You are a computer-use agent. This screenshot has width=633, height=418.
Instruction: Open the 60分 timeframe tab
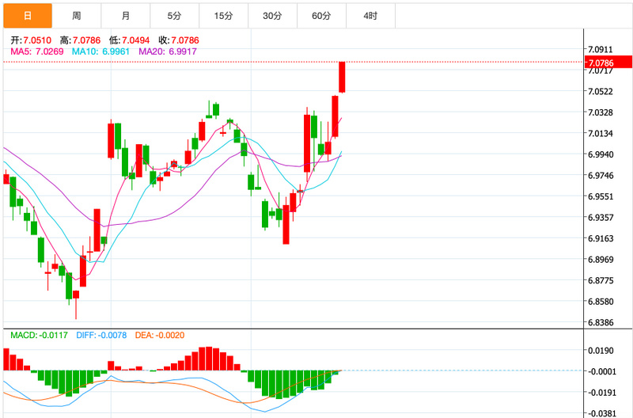pos(321,16)
